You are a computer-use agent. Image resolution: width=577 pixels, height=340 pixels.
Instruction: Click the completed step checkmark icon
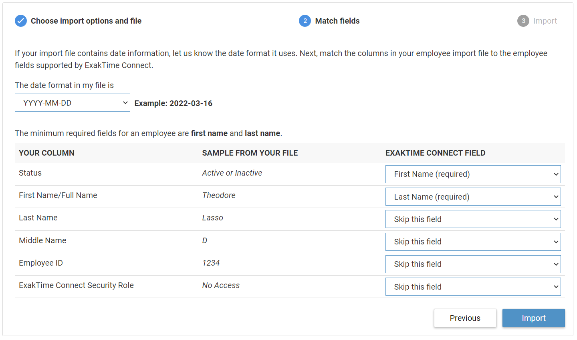tap(21, 21)
